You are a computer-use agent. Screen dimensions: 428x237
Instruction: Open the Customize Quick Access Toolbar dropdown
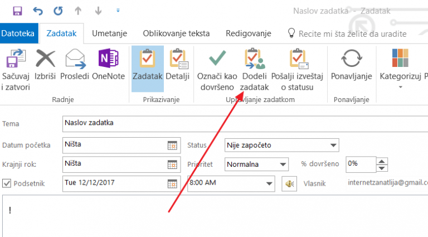point(118,11)
